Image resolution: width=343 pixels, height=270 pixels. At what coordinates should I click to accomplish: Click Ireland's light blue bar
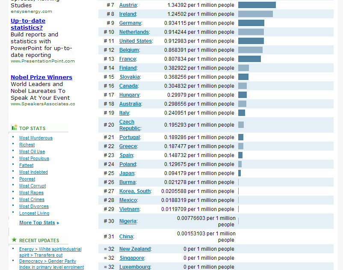(x=255, y=14)
